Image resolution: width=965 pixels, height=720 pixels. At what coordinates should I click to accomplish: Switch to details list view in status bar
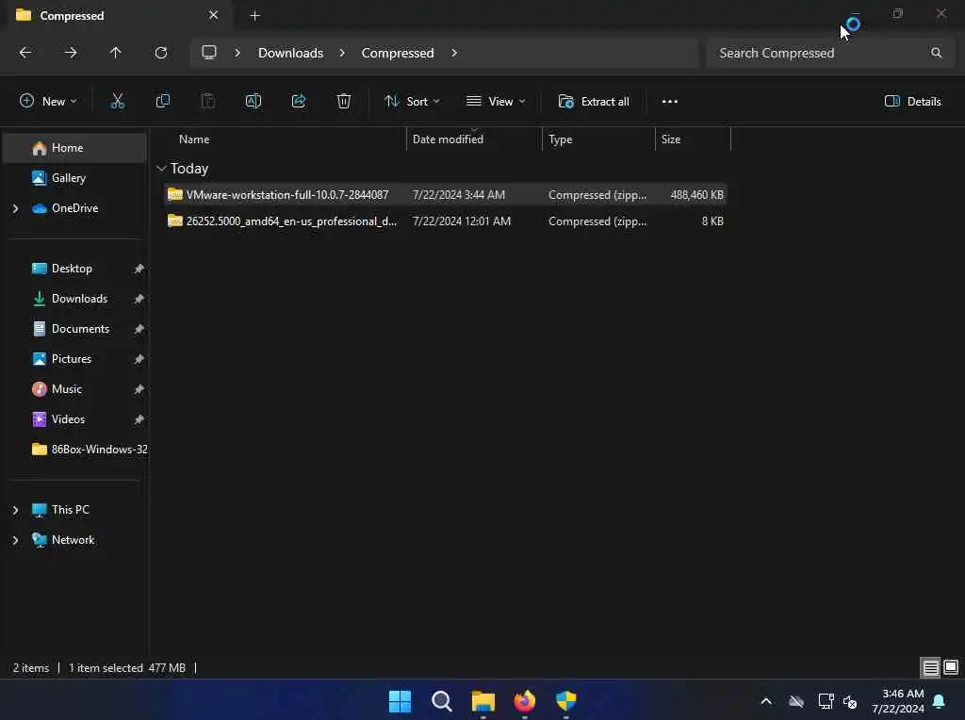click(930, 667)
